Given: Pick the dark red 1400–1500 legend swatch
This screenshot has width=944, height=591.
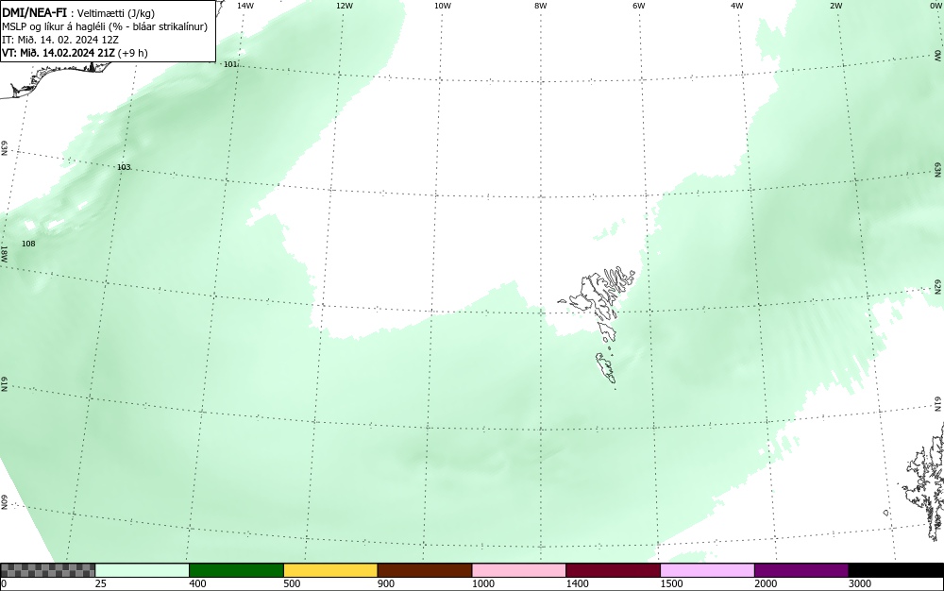Looking at the screenshot, I should 613,570.
